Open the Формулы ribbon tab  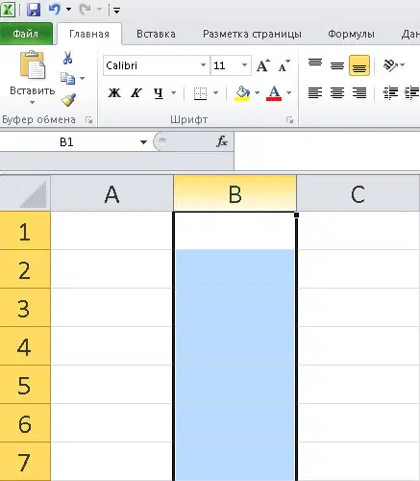pos(351,34)
